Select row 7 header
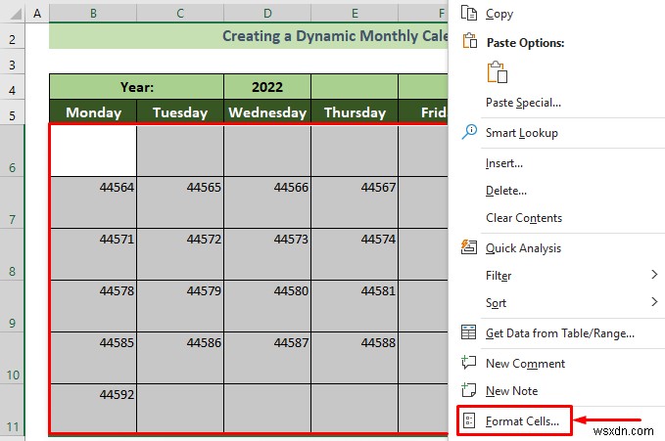 13,203
